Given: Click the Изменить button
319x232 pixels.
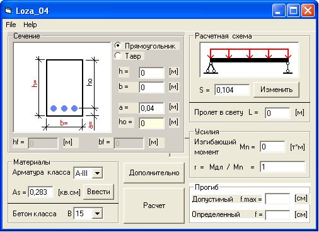Looking at the screenshot, I should [276, 90].
